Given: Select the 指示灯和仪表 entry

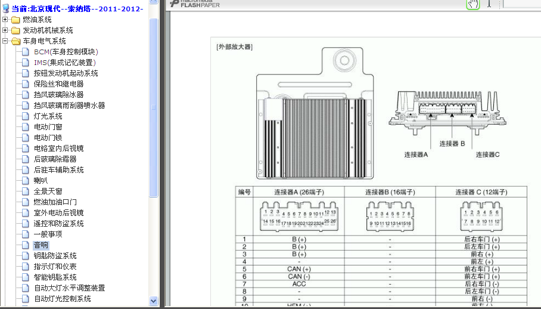Looking at the screenshot, I should click(x=55, y=266).
